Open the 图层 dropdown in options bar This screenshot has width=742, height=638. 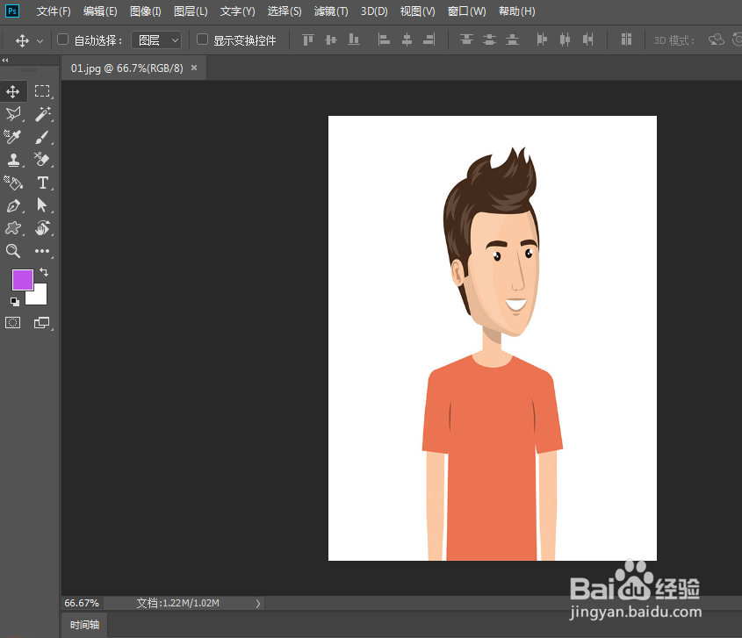click(x=156, y=40)
